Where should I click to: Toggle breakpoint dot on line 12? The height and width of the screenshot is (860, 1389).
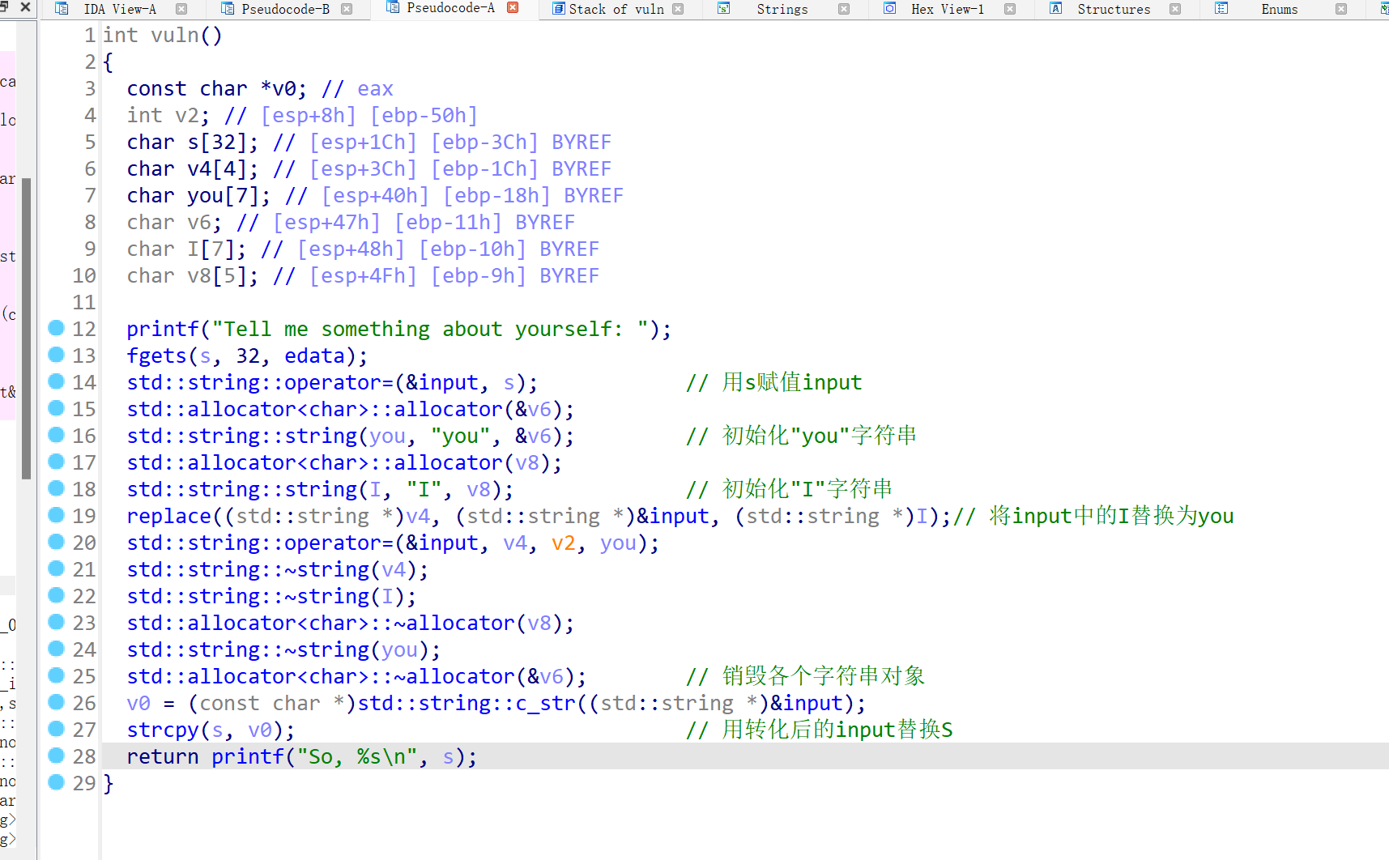click(56, 327)
